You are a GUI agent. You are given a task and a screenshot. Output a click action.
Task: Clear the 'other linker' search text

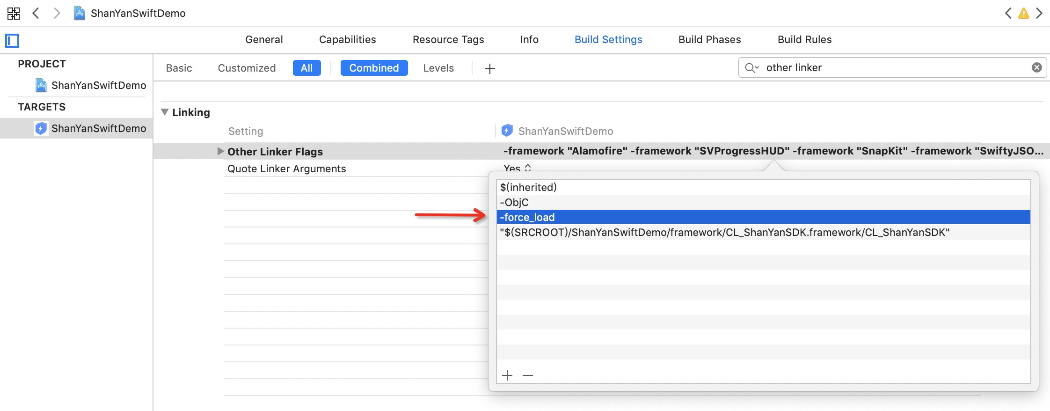coord(1037,67)
